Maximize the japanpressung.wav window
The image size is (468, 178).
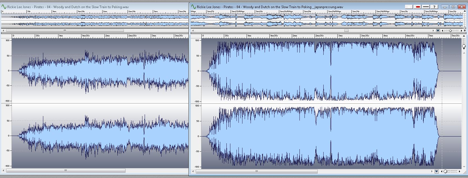click(453, 7)
